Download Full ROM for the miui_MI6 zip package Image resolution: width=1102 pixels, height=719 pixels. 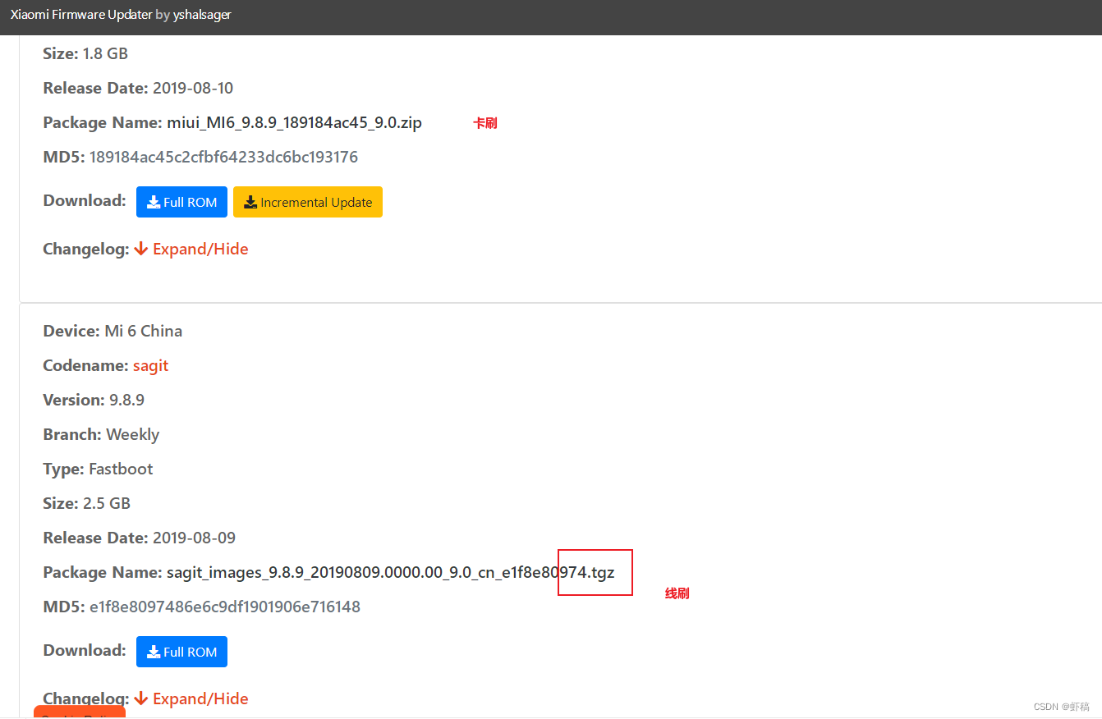(x=181, y=202)
